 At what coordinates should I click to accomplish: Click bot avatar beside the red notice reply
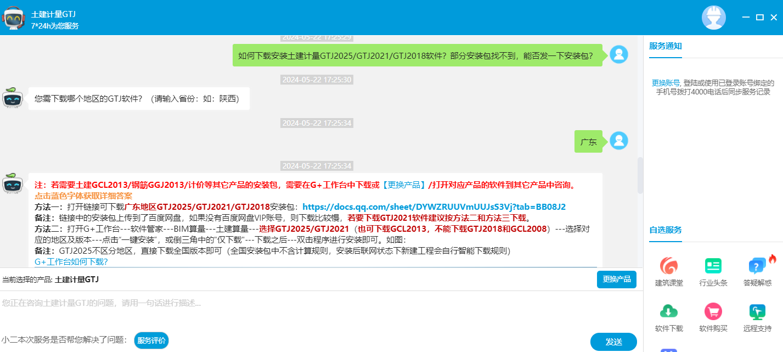point(12,183)
